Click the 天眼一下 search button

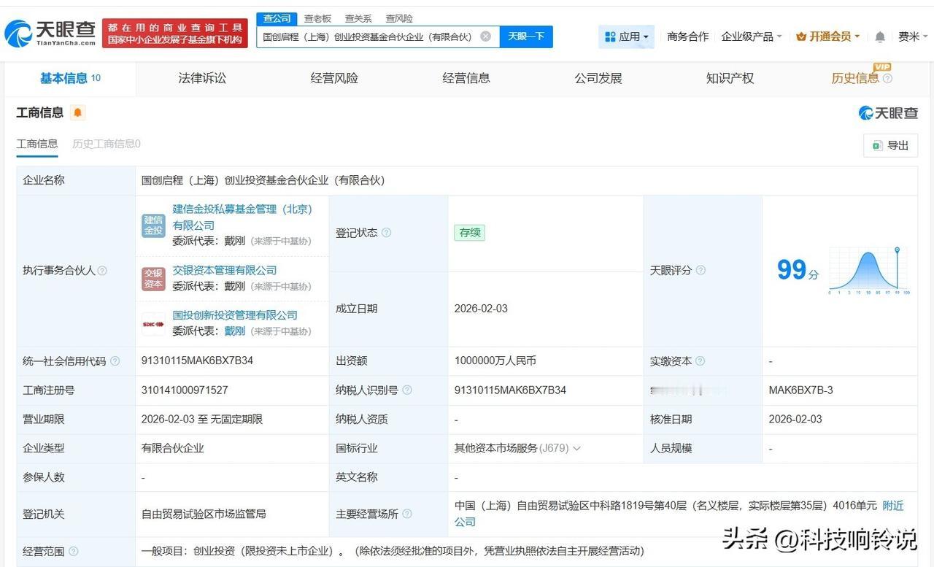(x=525, y=36)
